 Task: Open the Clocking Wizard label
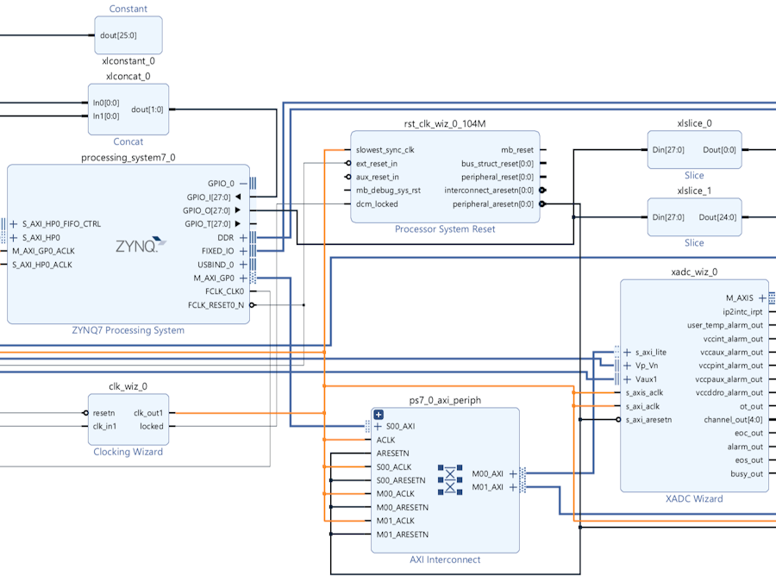click(x=128, y=452)
